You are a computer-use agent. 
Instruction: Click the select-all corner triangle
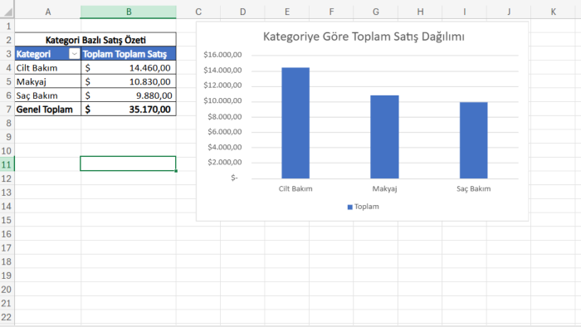click(7, 12)
